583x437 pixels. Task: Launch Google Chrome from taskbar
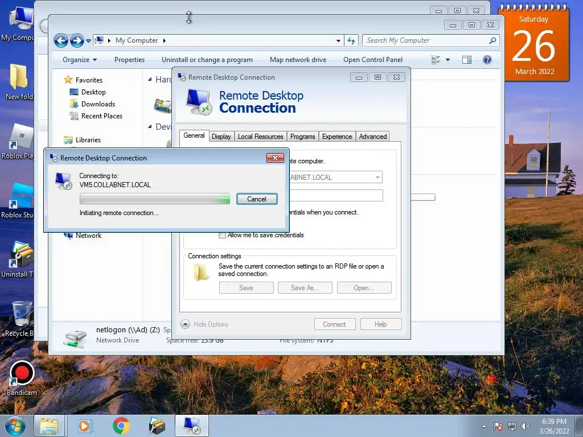(121, 426)
